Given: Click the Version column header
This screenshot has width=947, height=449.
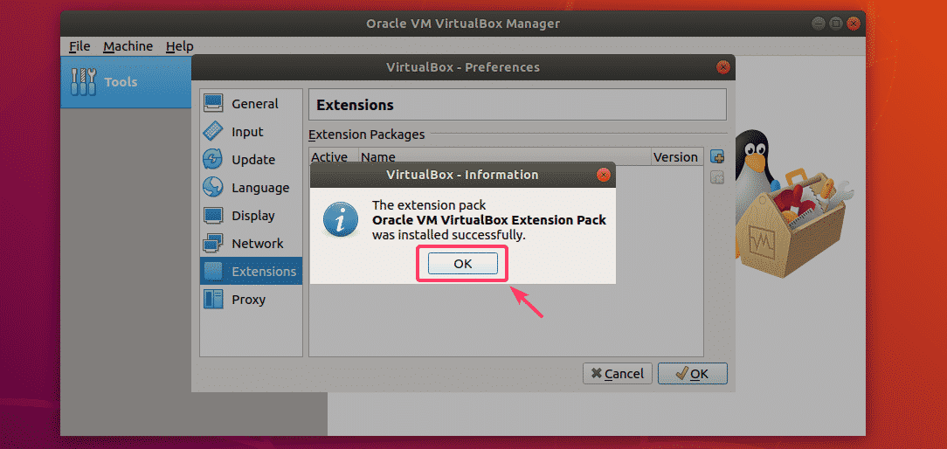Looking at the screenshot, I should (x=675, y=157).
